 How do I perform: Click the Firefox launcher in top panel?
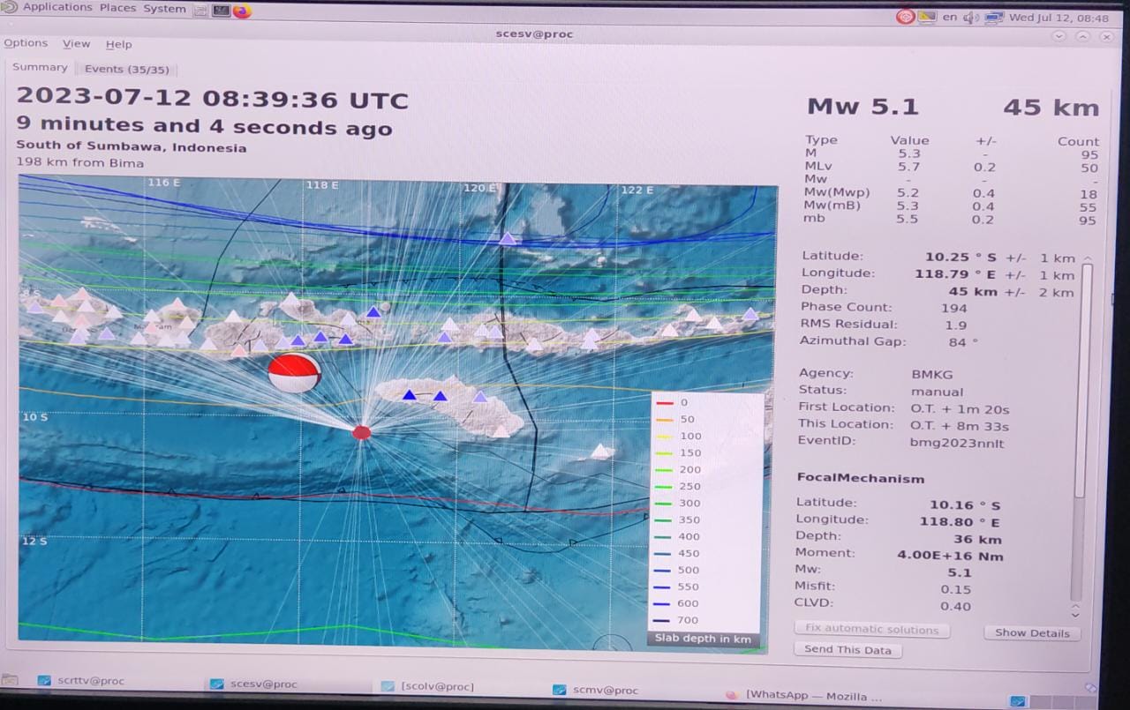(x=242, y=11)
